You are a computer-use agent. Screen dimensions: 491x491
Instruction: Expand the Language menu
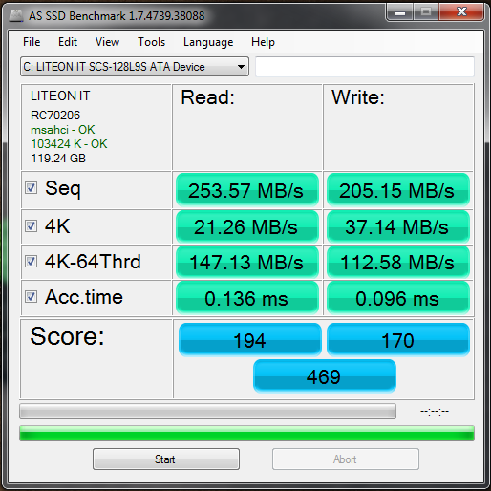pos(208,42)
